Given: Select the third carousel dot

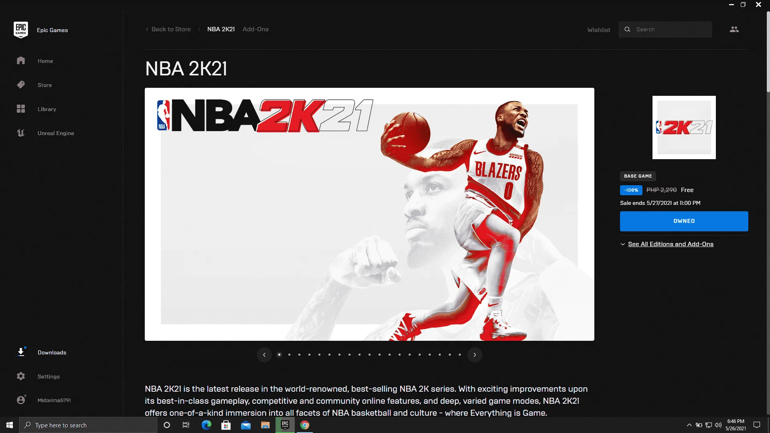Looking at the screenshot, I should point(299,354).
